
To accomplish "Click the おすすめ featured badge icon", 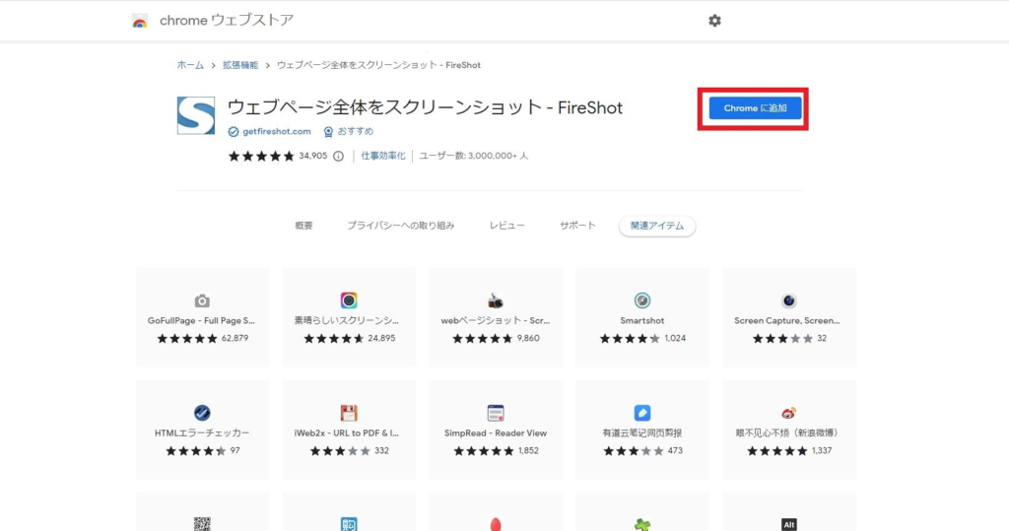I will pos(328,131).
